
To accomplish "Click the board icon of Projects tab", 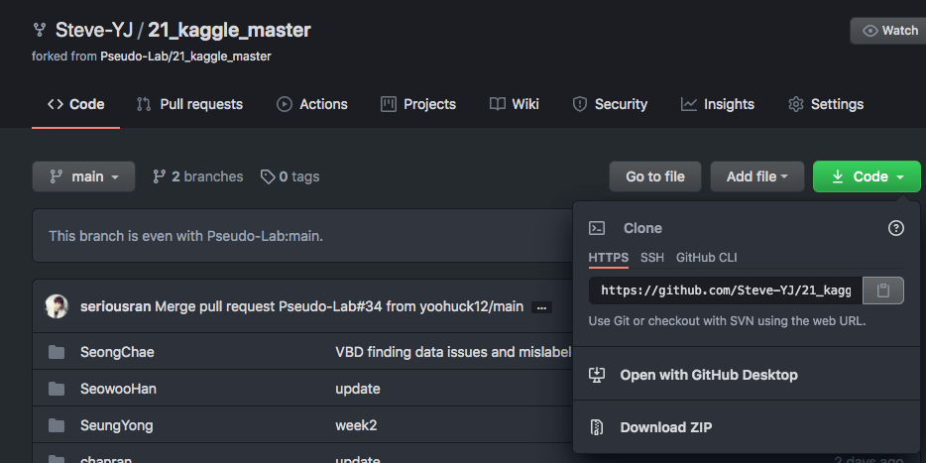I will [x=388, y=104].
